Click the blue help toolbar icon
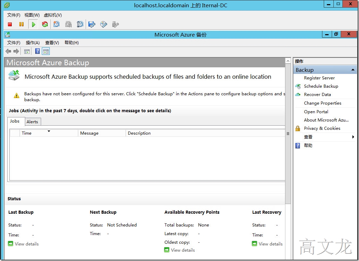The image size is (359, 261). tap(38, 51)
